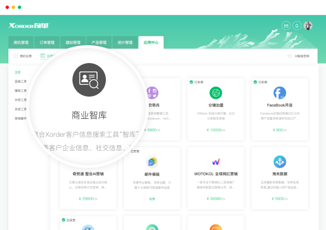This screenshot has width=326, height=230.
Task: Filter apps by 营销工具 category
Action: click(x=21, y=82)
